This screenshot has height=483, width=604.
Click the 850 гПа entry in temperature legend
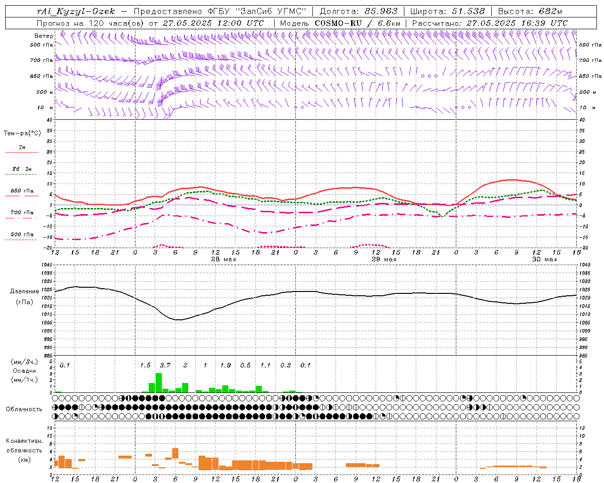coord(22,191)
